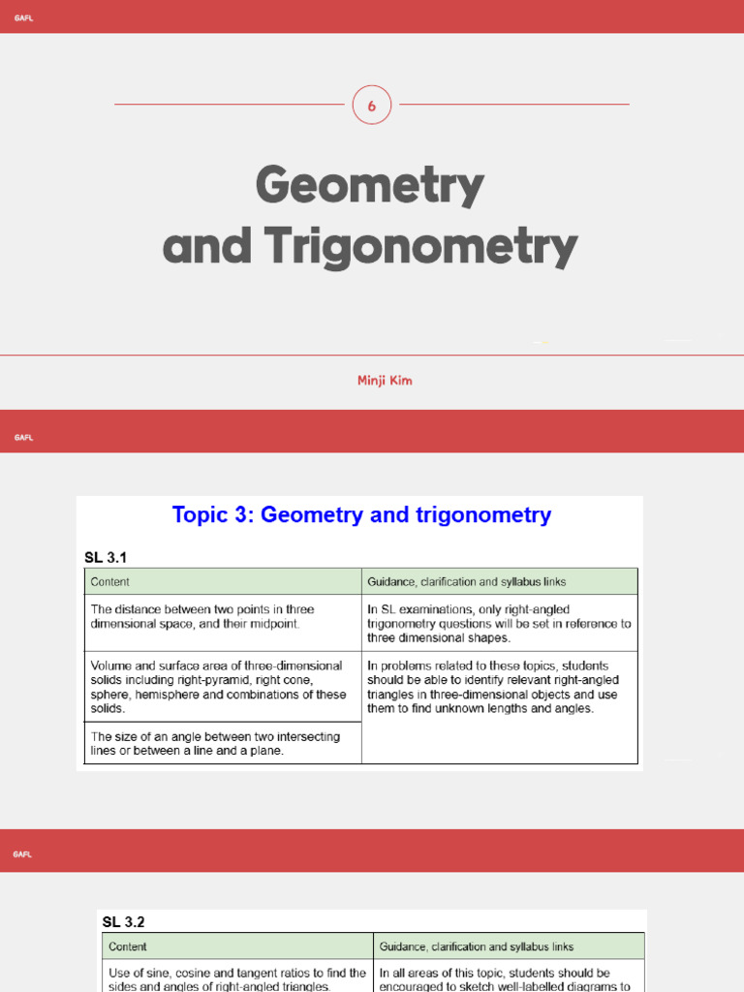Click the cell 'The distance between two points in three dimensional space'
Screen dimensions: 744x992
click(223, 623)
